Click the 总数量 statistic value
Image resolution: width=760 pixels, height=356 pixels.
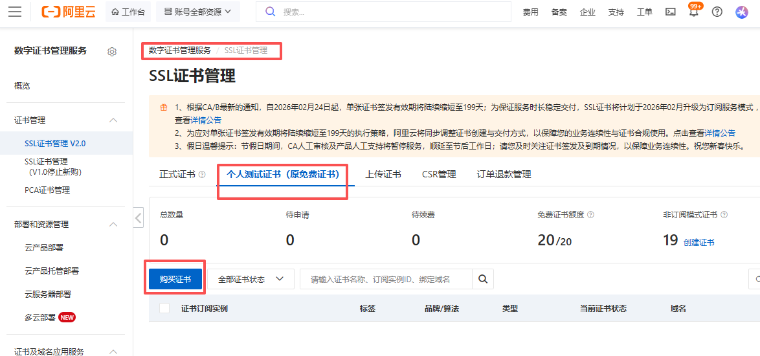click(x=165, y=239)
